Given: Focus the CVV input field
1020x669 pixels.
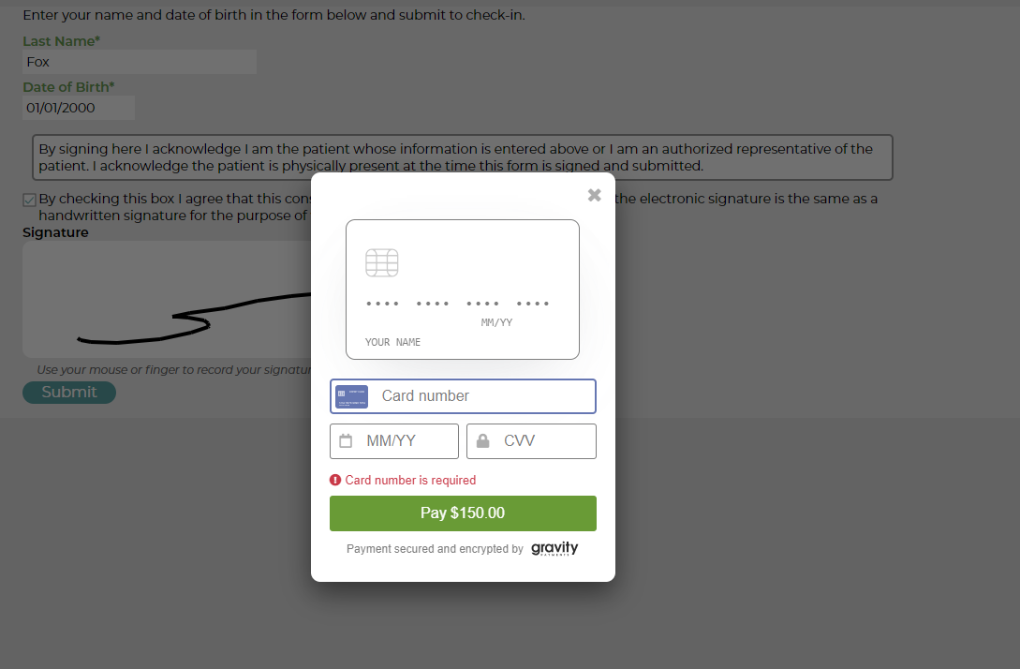Looking at the screenshot, I should 531,441.
